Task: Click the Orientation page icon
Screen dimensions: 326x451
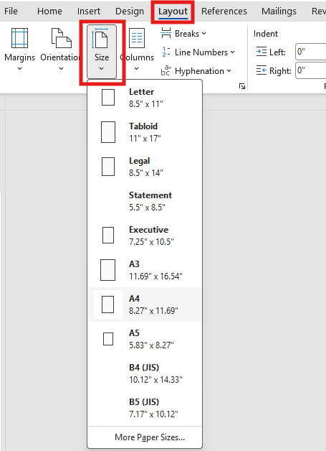Action: point(61,37)
